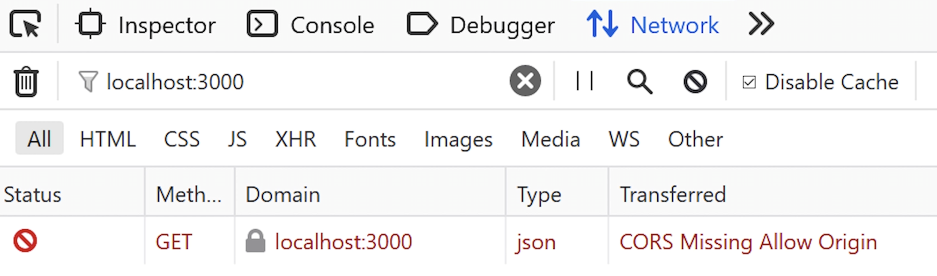Filter requests by XHR
The width and height of the screenshot is (937, 276).
pos(296,139)
